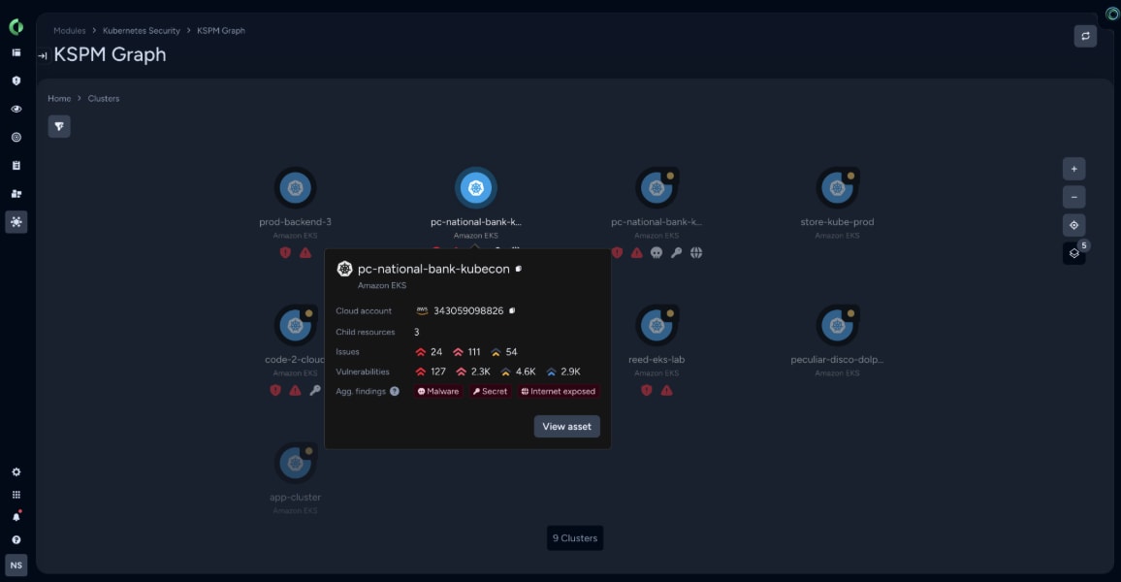The height and width of the screenshot is (582, 1121).
Task: Open the shield security module in sidebar
Action: [x=16, y=81]
